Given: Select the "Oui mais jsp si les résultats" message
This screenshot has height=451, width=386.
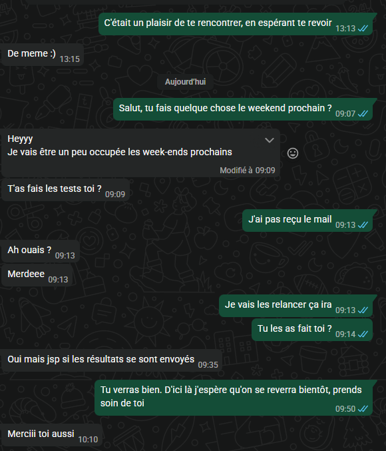Looking at the screenshot, I should (112, 360).
